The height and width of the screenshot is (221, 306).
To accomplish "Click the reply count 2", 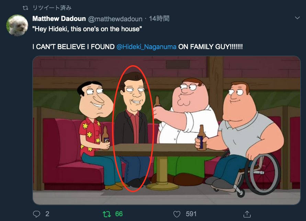I will coord(47,214).
